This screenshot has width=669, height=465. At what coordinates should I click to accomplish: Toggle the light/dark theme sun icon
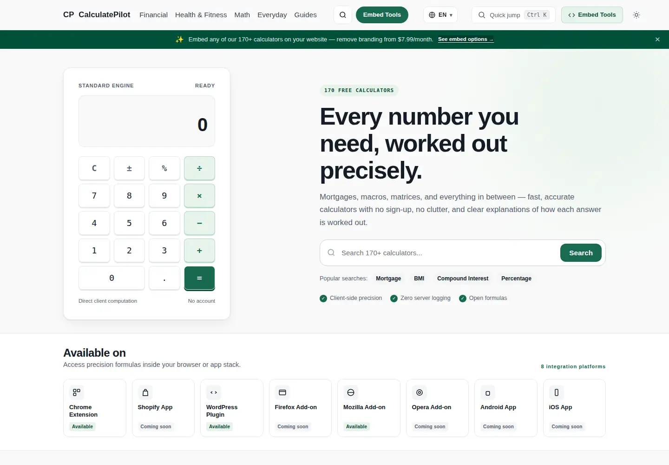(636, 15)
